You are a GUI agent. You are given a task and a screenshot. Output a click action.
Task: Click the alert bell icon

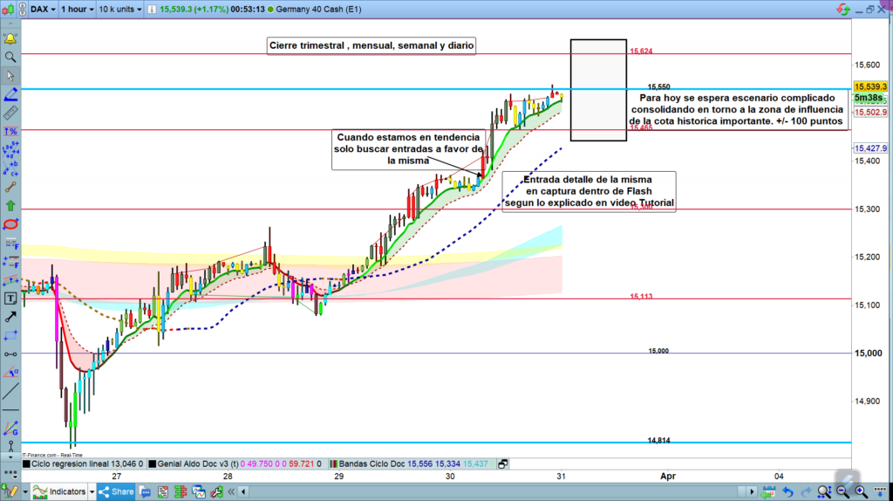(x=10, y=39)
